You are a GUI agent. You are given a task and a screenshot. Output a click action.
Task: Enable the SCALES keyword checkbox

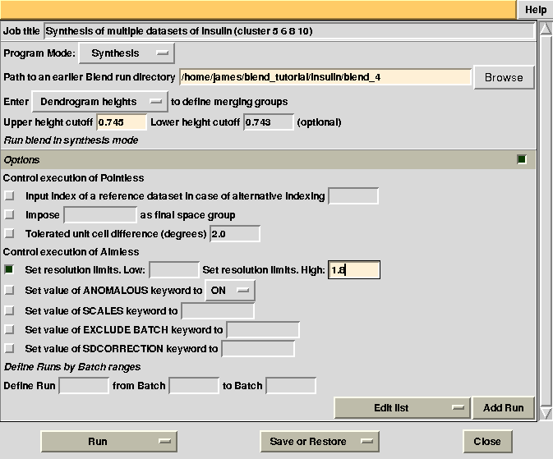[x=10, y=311]
